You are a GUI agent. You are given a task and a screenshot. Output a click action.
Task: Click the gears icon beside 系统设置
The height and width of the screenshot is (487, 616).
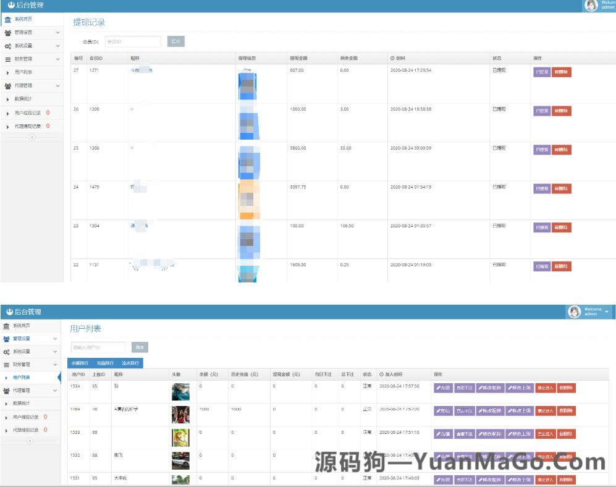pos(8,45)
